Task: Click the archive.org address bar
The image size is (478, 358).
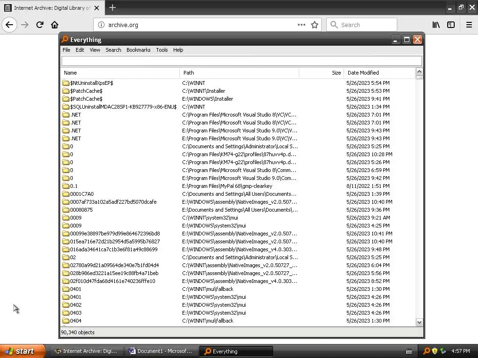Action: (207, 25)
